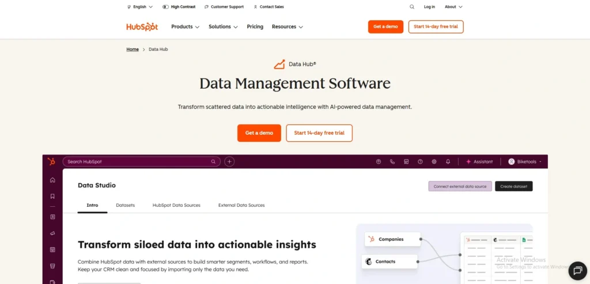Click the Data Studio heading
This screenshot has width=590, height=284.
97,185
